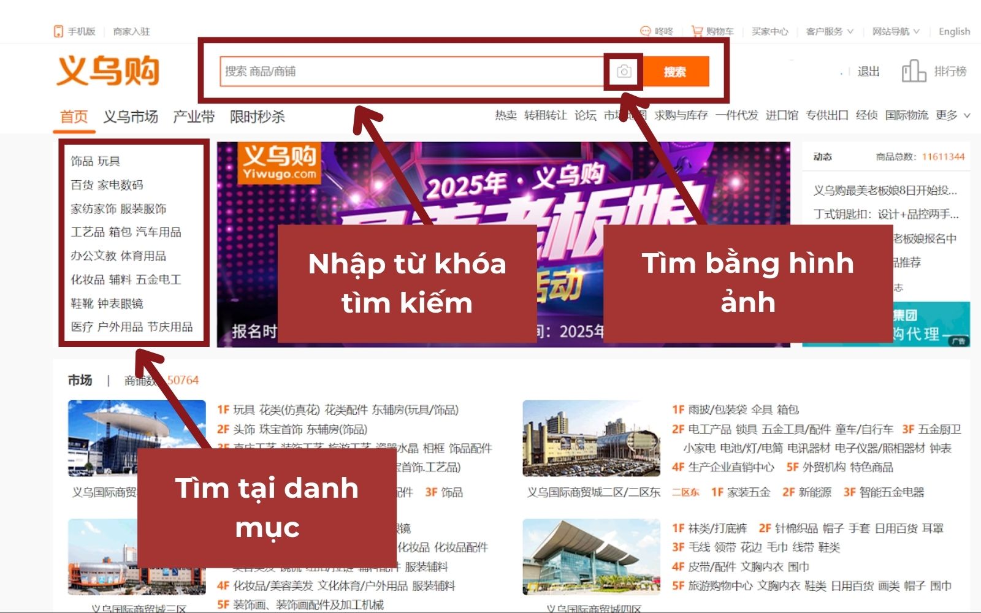Open 5F 旅游购物中心 link

point(712,586)
